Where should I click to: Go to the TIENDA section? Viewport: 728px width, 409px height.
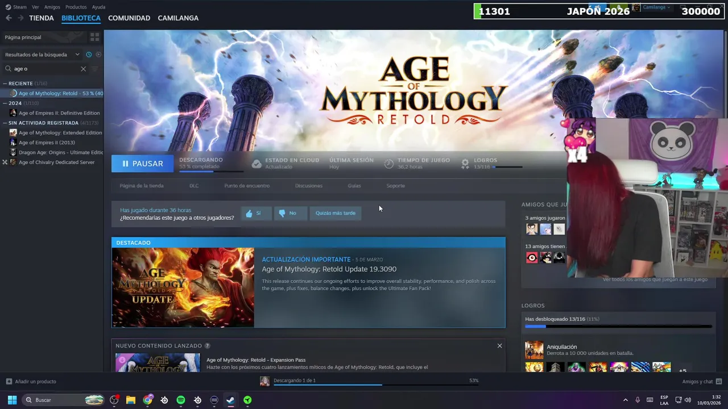(x=42, y=18)
